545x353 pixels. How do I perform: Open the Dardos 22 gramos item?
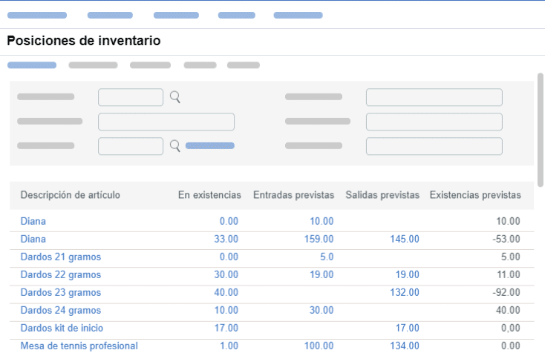point(61,274)
